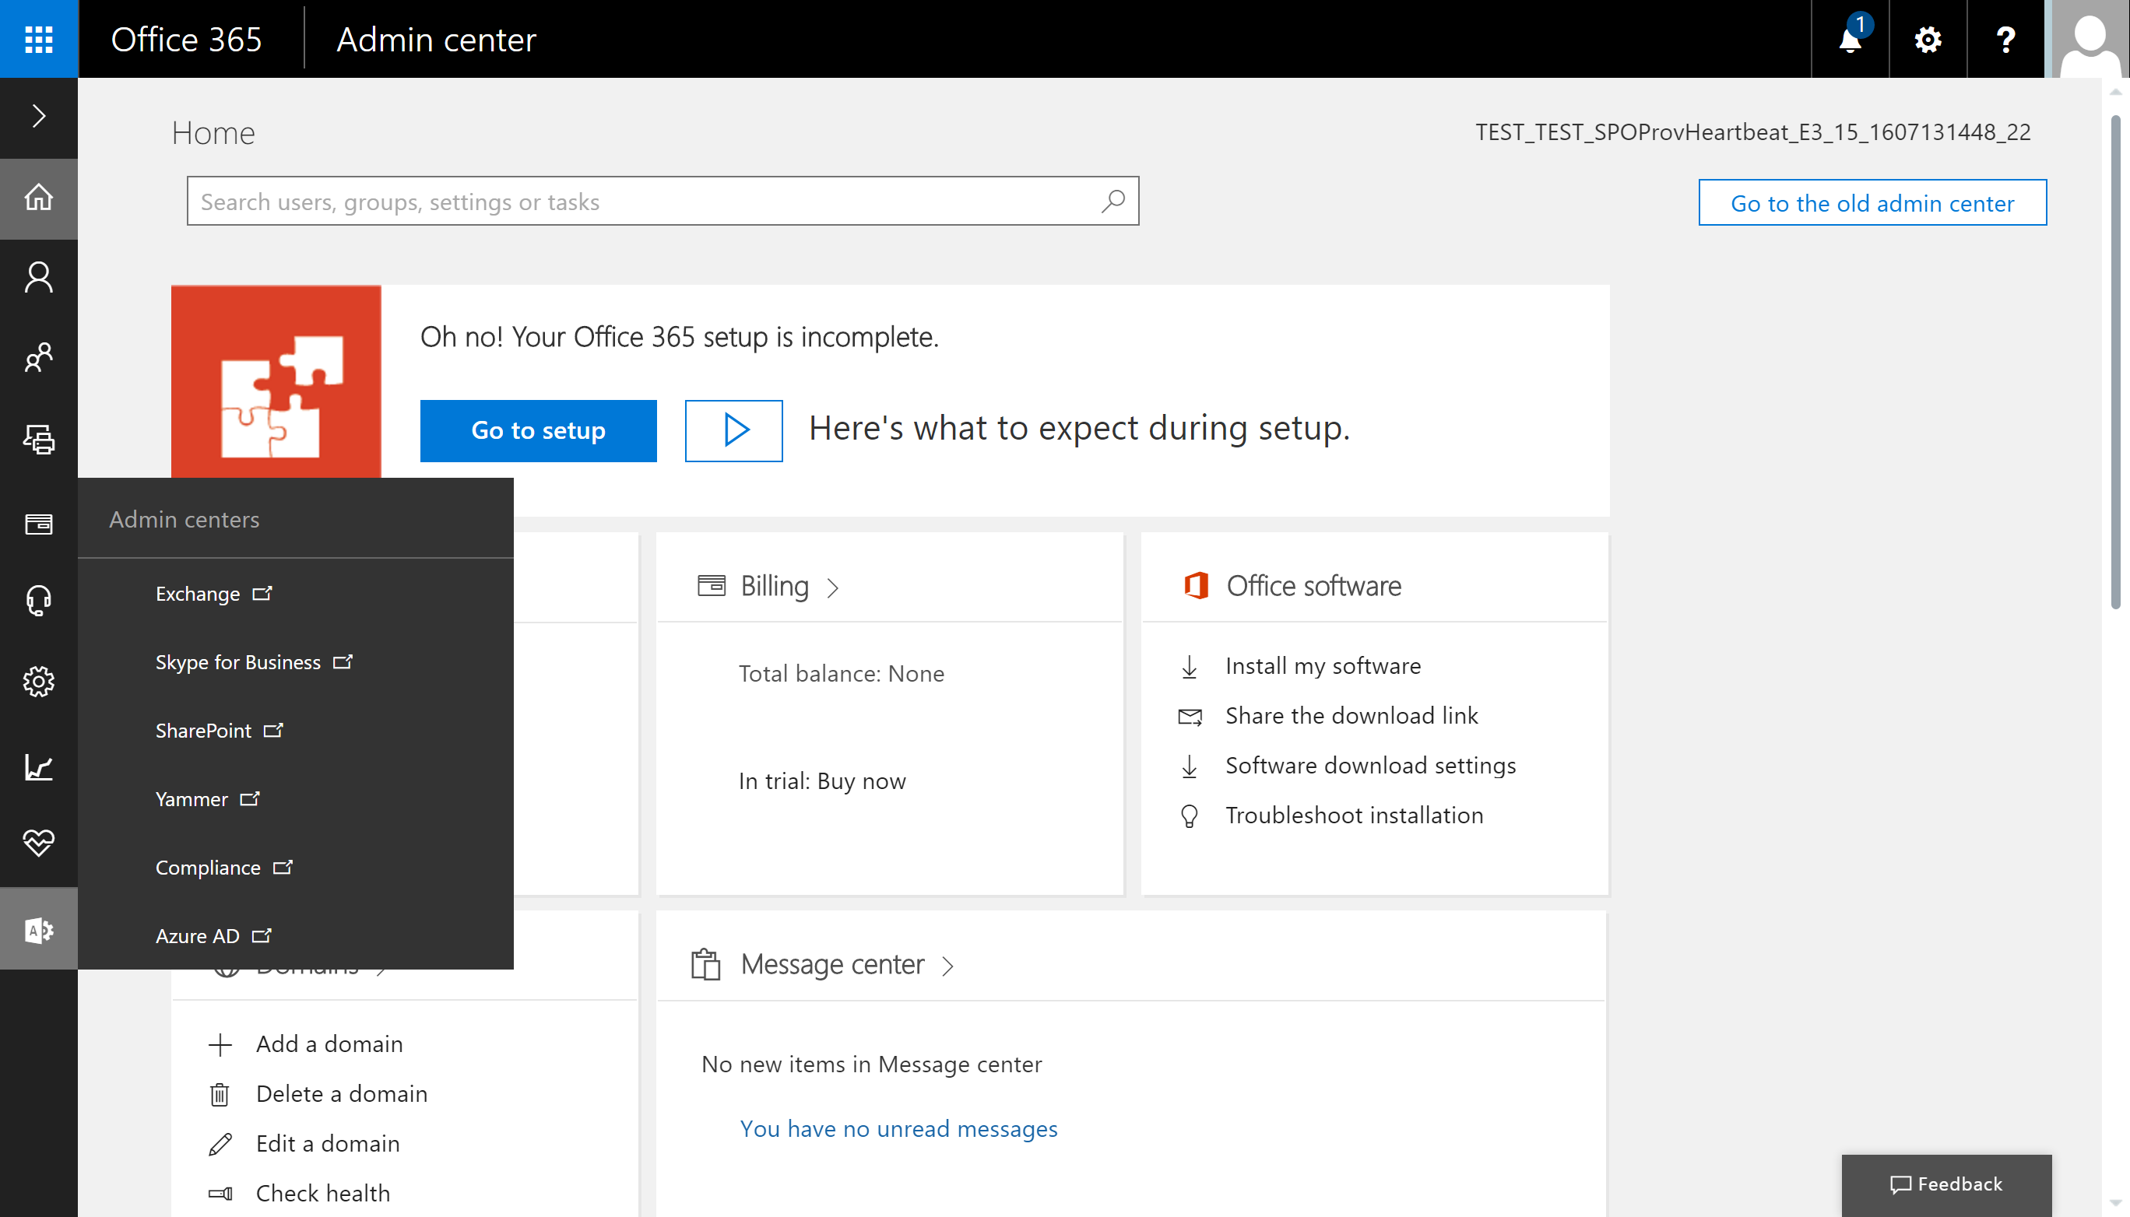Open Troubleshoot installation
This screenshot has width=2130, height=1217.
[1354, 815]
